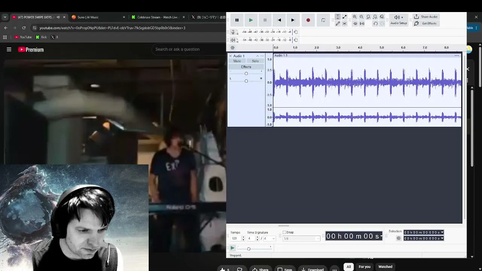
Task: Click the Pause button in Audacity
Action: pyautogui.click(x=237, y=20)
